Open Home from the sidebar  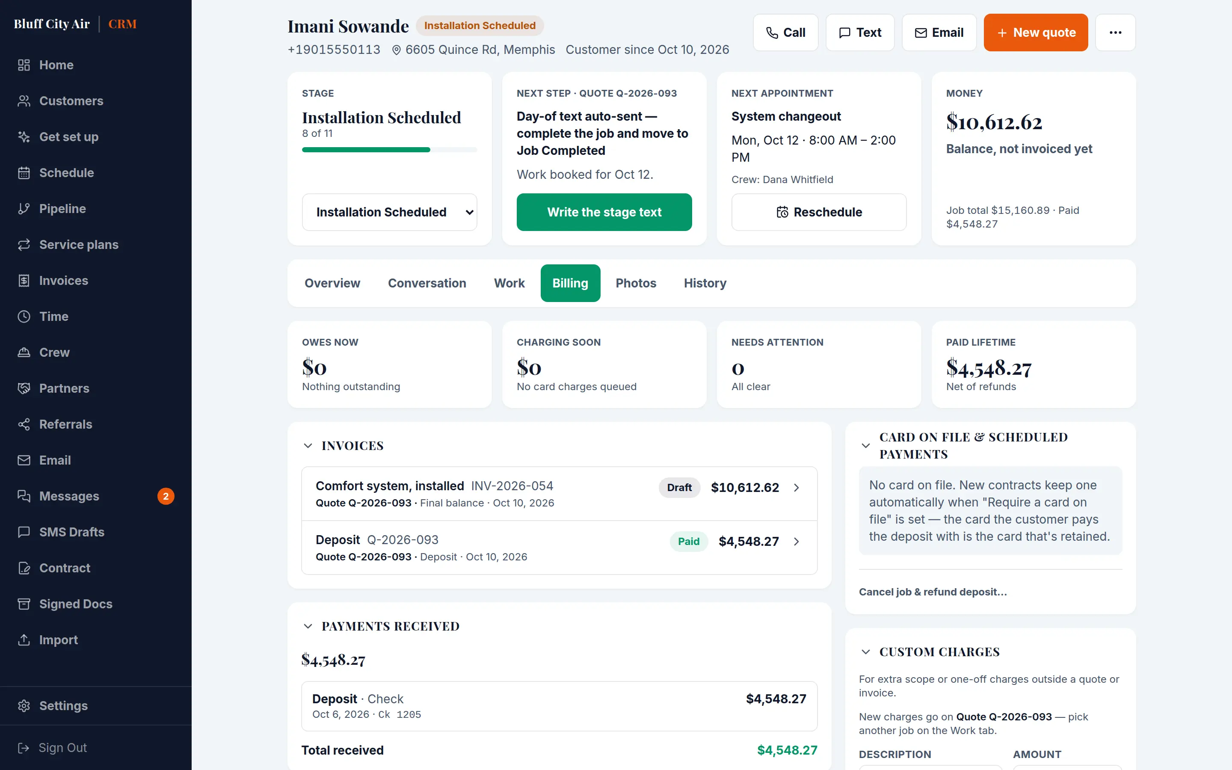pos(96,65)
